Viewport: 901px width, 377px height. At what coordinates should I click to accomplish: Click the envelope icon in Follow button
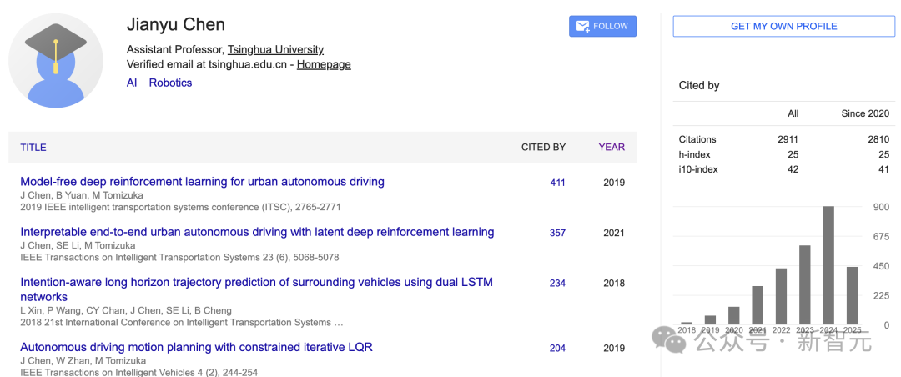click(583, 26)
